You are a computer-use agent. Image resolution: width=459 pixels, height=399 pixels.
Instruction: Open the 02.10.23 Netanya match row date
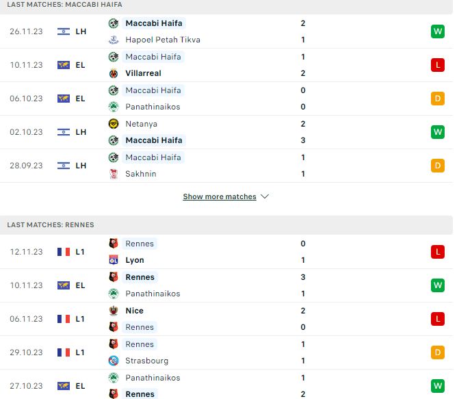click(26, 132)
